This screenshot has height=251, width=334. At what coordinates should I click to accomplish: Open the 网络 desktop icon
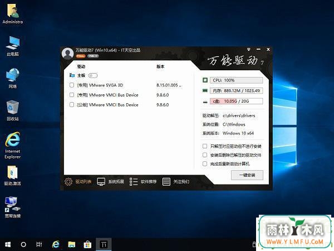[13, 78]
